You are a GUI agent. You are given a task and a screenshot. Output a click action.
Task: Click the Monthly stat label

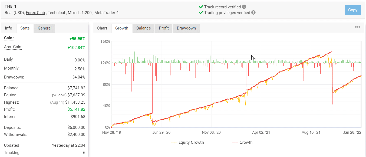point(12,68)
